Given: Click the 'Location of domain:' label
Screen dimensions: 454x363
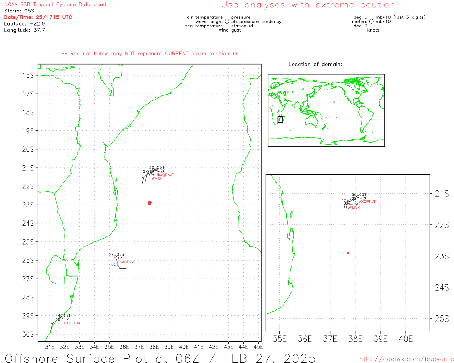Looking at the screenshot, I should pos(315,64).
